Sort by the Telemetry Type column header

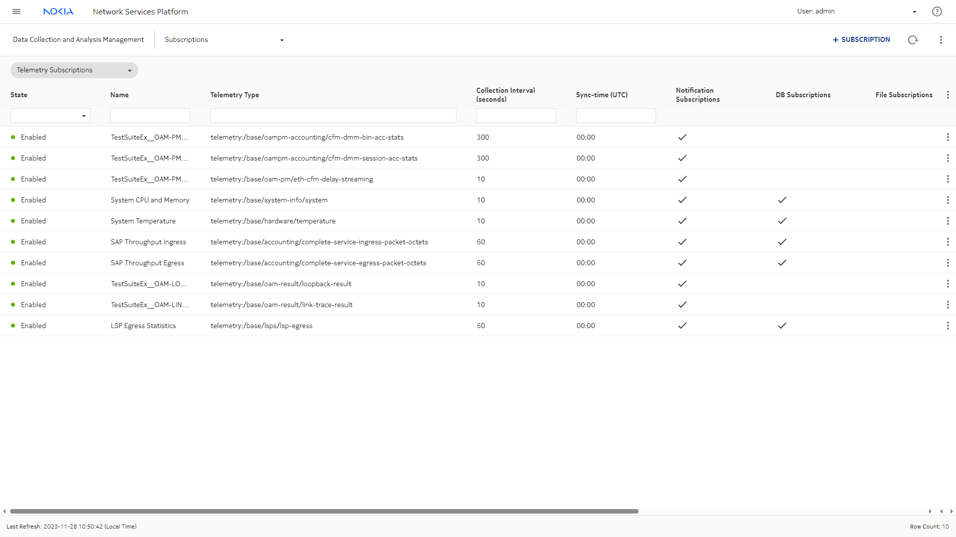(235, 95)
